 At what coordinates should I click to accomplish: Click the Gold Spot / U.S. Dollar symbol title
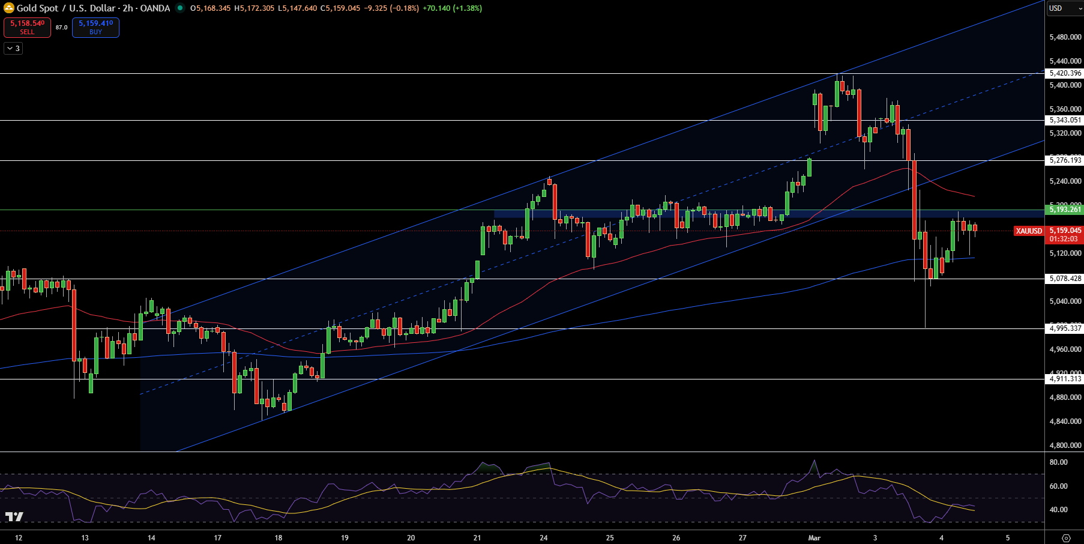tap(67, 8)
